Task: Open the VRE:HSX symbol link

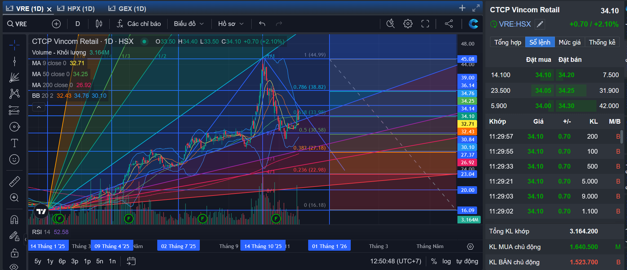Action: pos(515,24)
